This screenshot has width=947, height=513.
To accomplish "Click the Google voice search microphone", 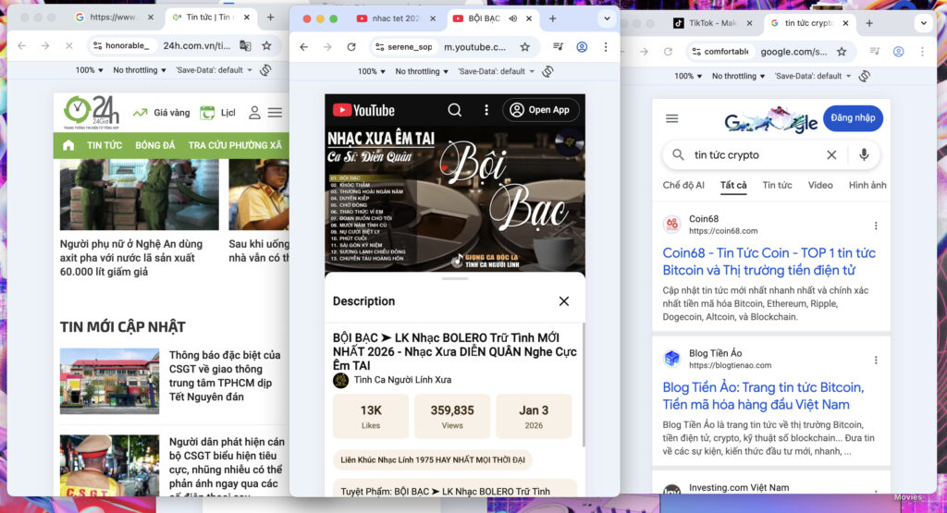I will click(x=864, y=155).
